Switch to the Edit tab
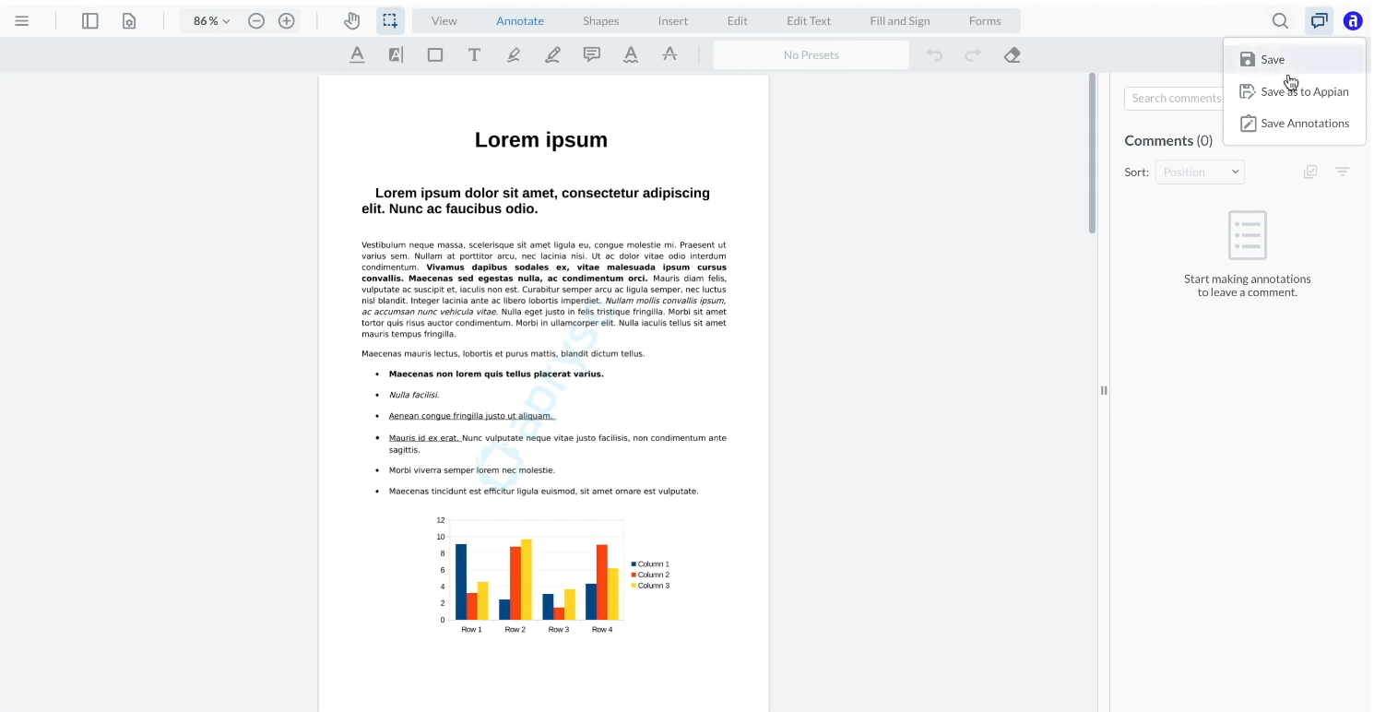This screenshot has width=1374, height=712. click(x=738, y=20)
